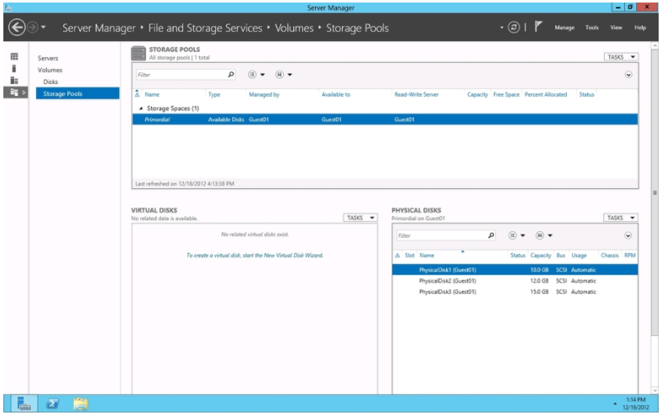
Task: Click the forward navigation arrow
Action: pos(33,28)
